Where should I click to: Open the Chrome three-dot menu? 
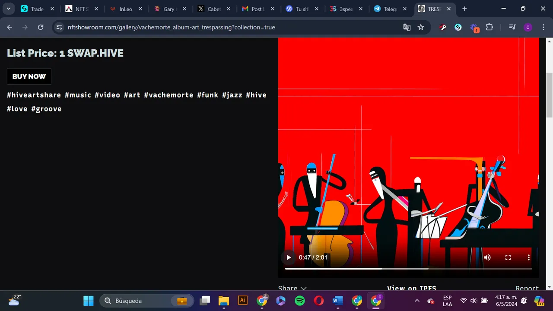(x=543, y=27)
